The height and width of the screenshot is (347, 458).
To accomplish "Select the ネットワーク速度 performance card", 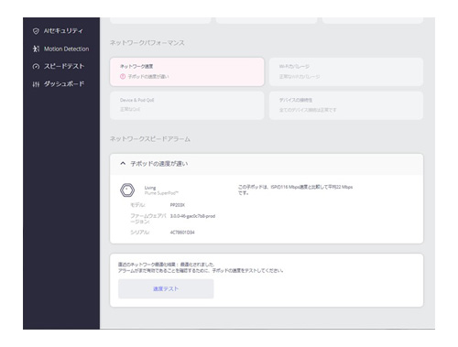I will (187, 71).
